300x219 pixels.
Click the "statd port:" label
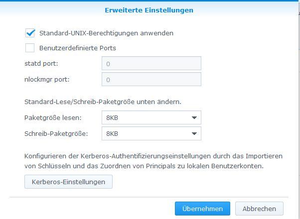42,64
